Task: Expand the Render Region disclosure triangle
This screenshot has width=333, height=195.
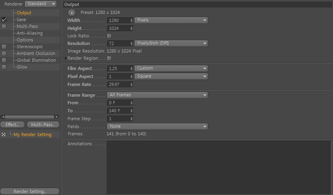Action: [66, 58]
